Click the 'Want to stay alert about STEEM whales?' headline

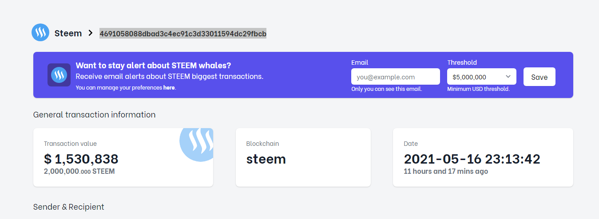(153, 66)
